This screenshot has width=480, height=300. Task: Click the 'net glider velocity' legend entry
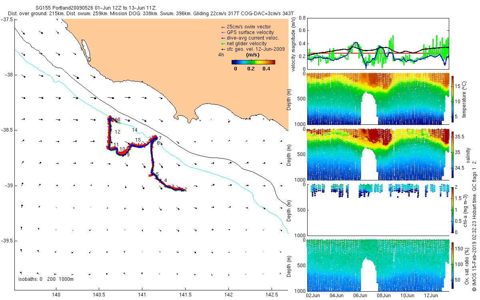(245, 44)
